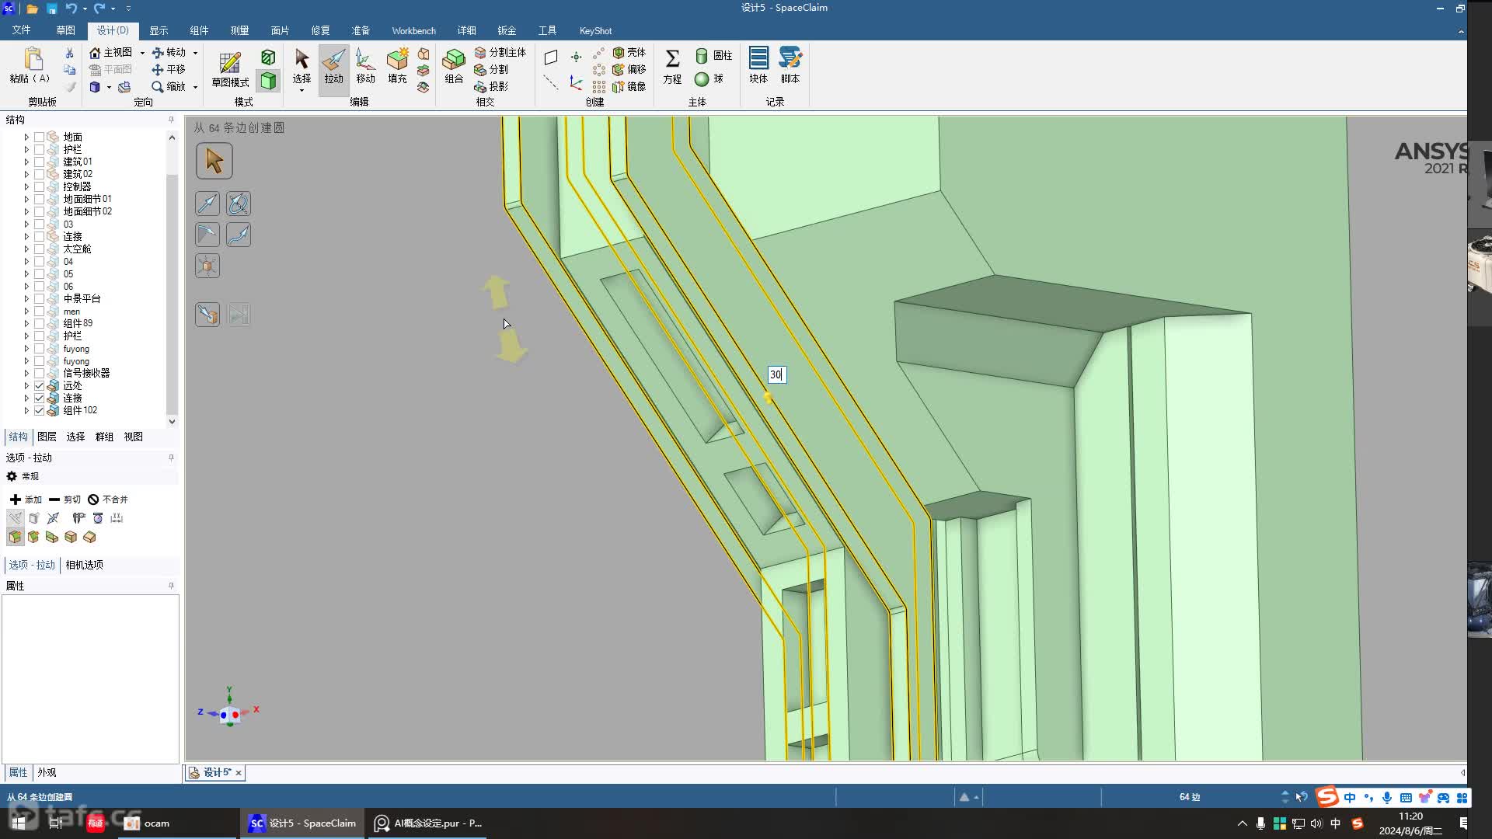1492x839 pixels.
Task: Click the Shell (壳体) tool
Action: click(629, 52)
